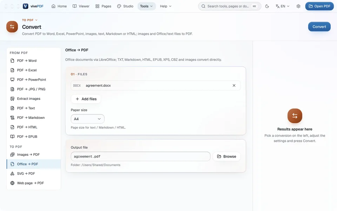
Task: Select SVG → PDF conversion
Action: (x=34, y=173)
